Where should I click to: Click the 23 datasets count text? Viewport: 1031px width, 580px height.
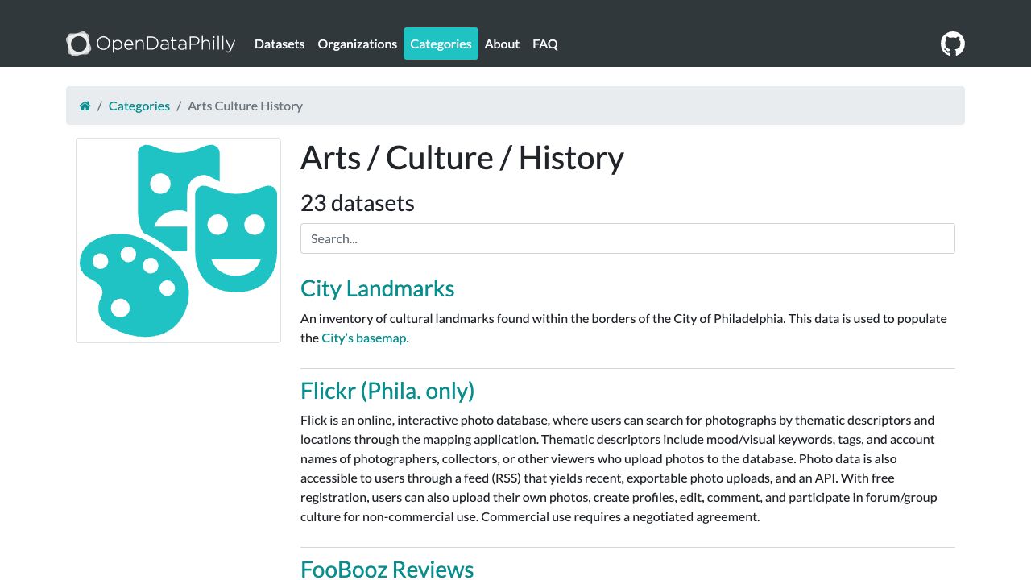[x=357, y=203]
